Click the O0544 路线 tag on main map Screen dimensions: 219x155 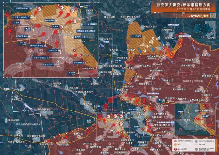tap(138, 136)
